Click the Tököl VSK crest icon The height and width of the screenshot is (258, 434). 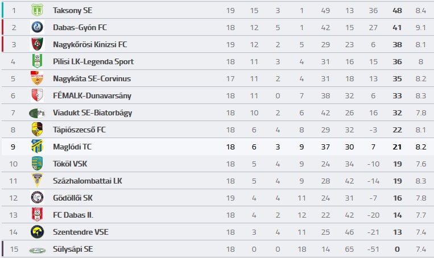37,164
